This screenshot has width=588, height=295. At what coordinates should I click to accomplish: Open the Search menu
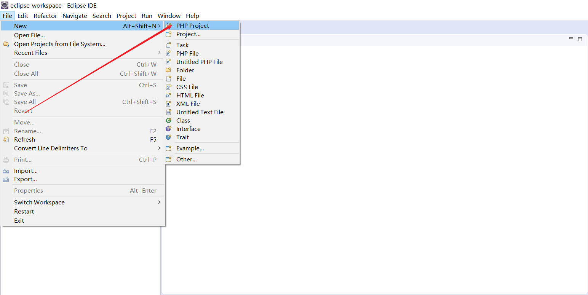(x=102, y=16)
